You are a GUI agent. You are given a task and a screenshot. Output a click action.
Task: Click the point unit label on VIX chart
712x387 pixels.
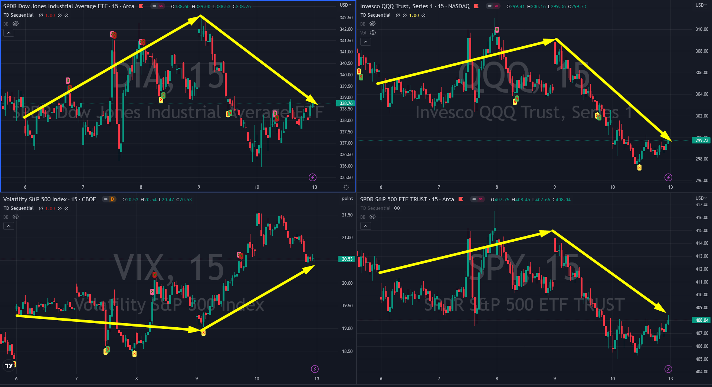tap(347, 199)
